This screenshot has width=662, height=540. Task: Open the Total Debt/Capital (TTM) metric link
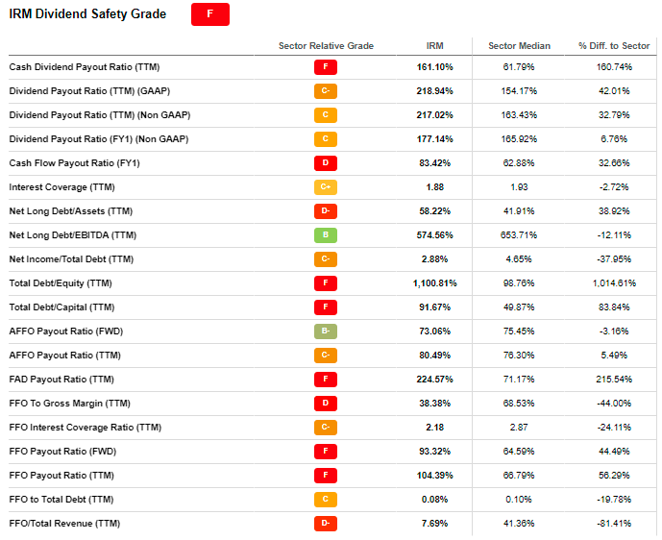click(61, 307)
